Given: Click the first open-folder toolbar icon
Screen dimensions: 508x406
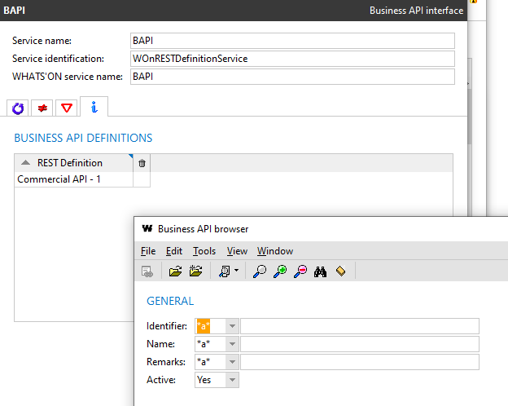Looking at the screenshot, I should point(175,271).
